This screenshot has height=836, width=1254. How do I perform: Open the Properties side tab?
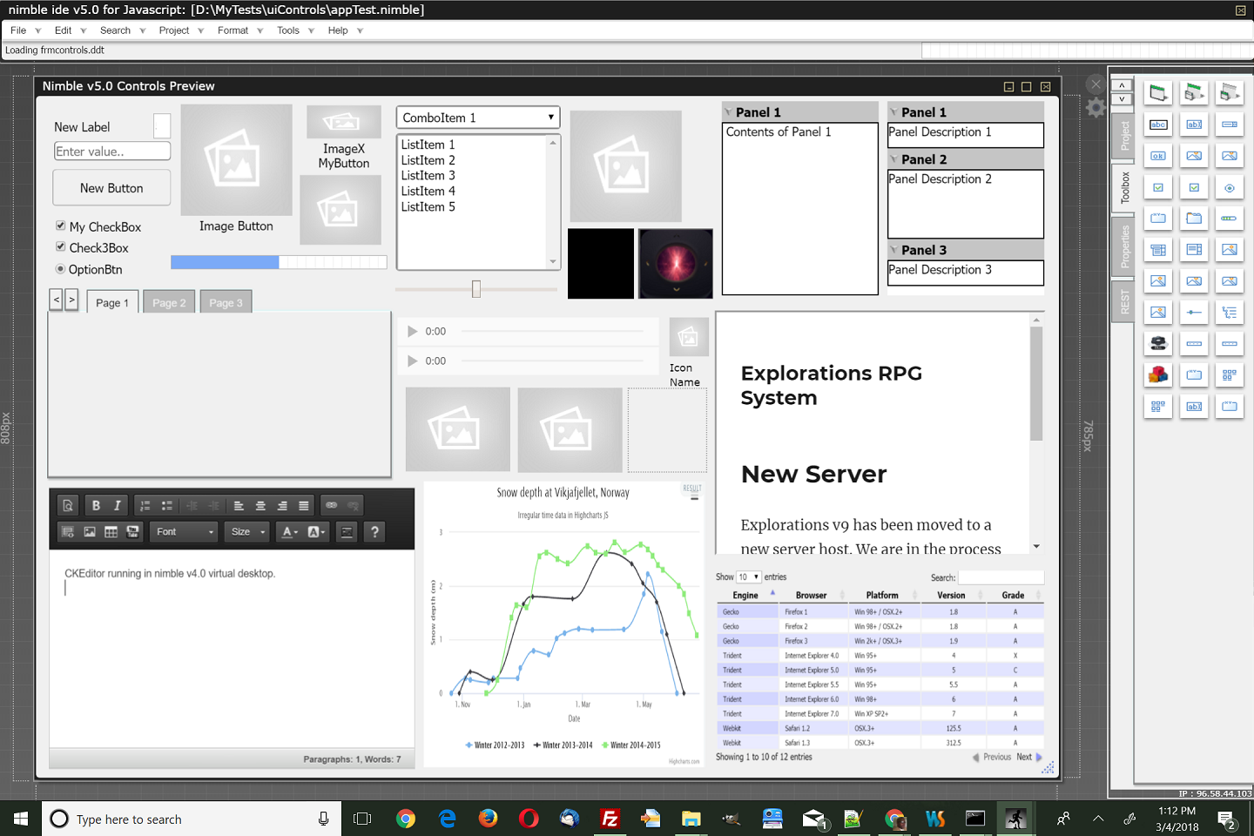pos(1124,246)
